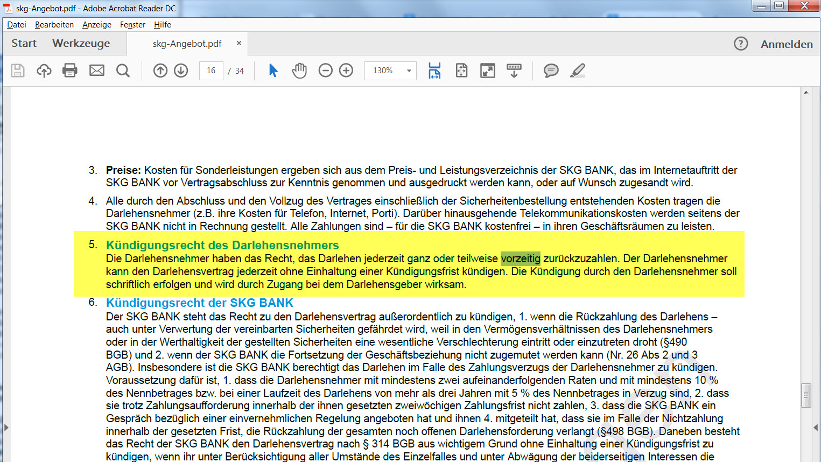
Task: Add a comment speech bubble
Action: 551,71
